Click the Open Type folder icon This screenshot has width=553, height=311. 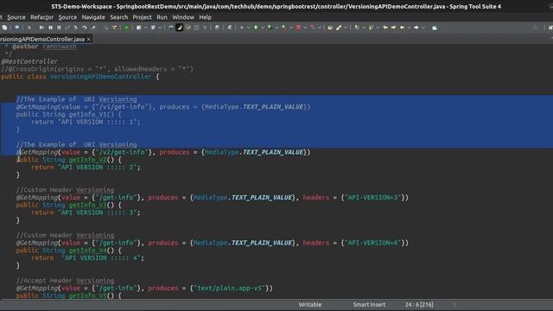(x=330, y=28)
